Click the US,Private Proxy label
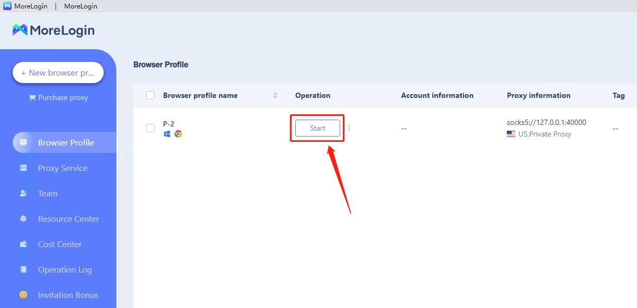The image size is (637, 308). click(545, 134)
